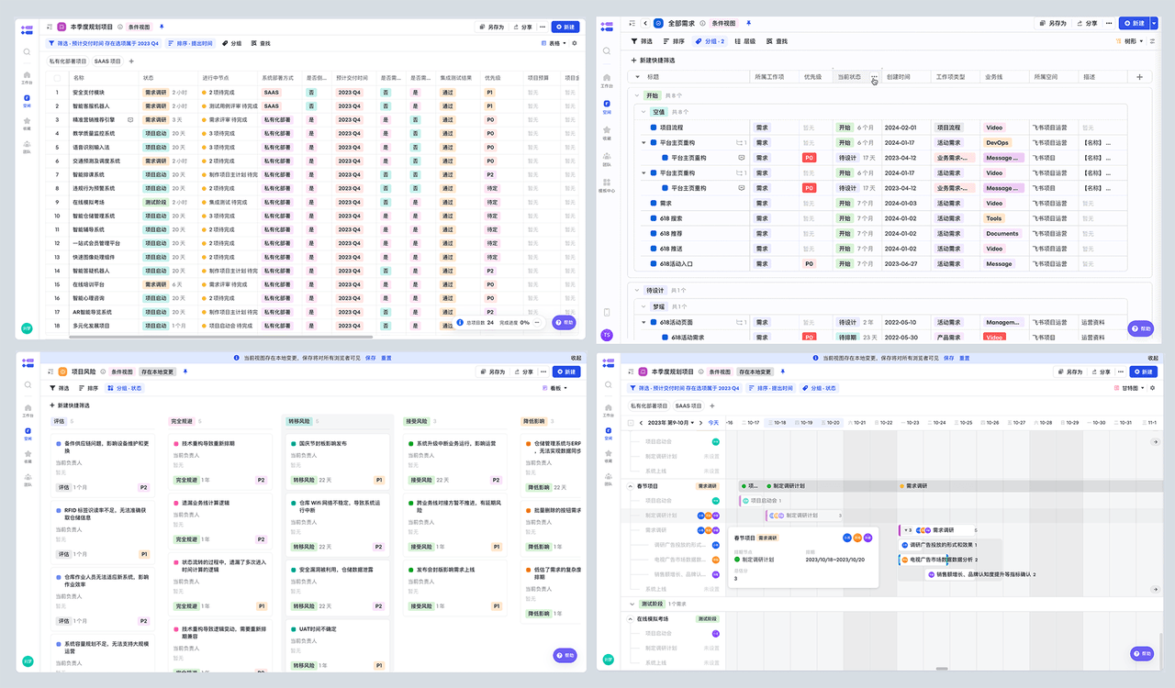1175x688 pixels.
Task: Click 今天 to jump to today in Gantt
Action: (x=713, y=423)
